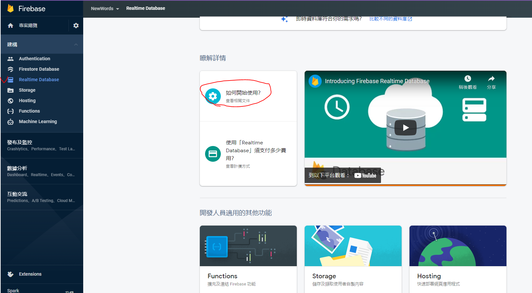Collapse the 建構 section chevron
Viewport: 532px width, 293px height.
tap(76, 45)
